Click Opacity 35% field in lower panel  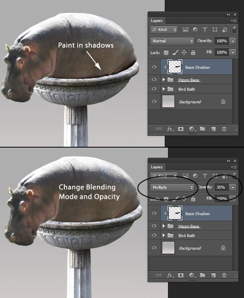coord(222,187)
